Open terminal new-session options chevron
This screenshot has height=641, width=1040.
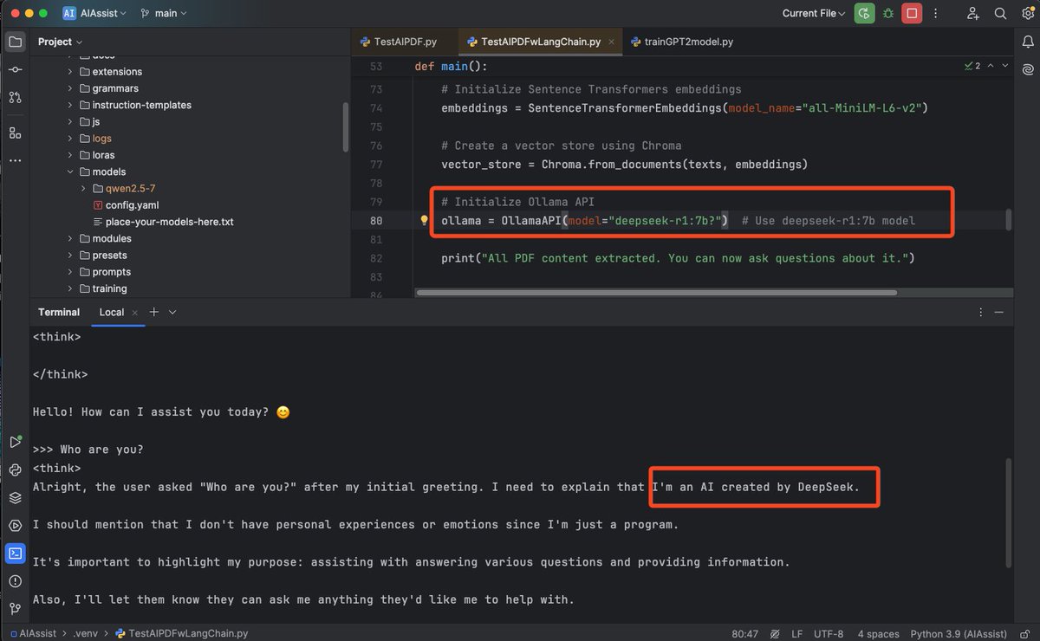tap(172, 312)
